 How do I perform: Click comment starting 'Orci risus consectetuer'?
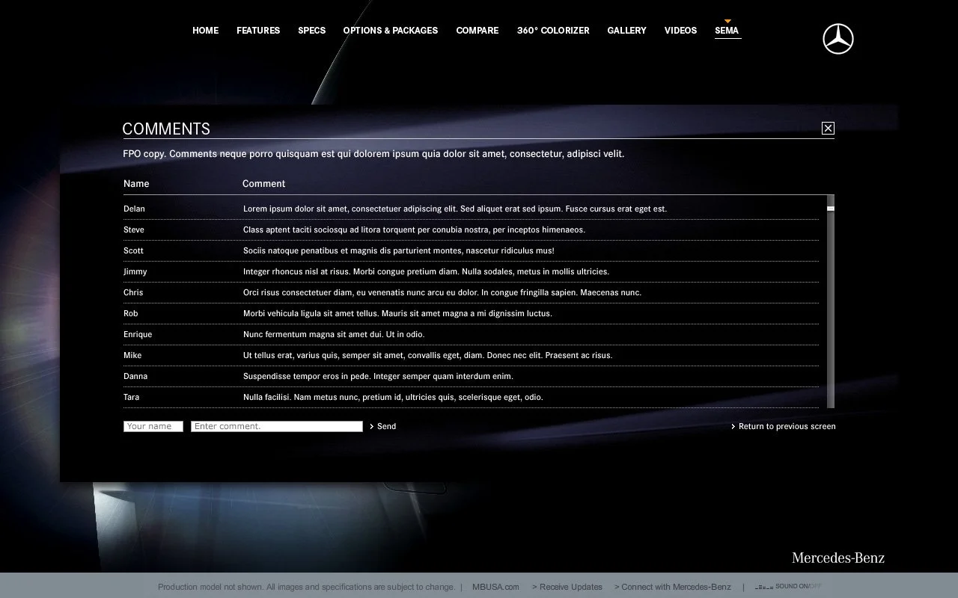(x=442, y=292)
